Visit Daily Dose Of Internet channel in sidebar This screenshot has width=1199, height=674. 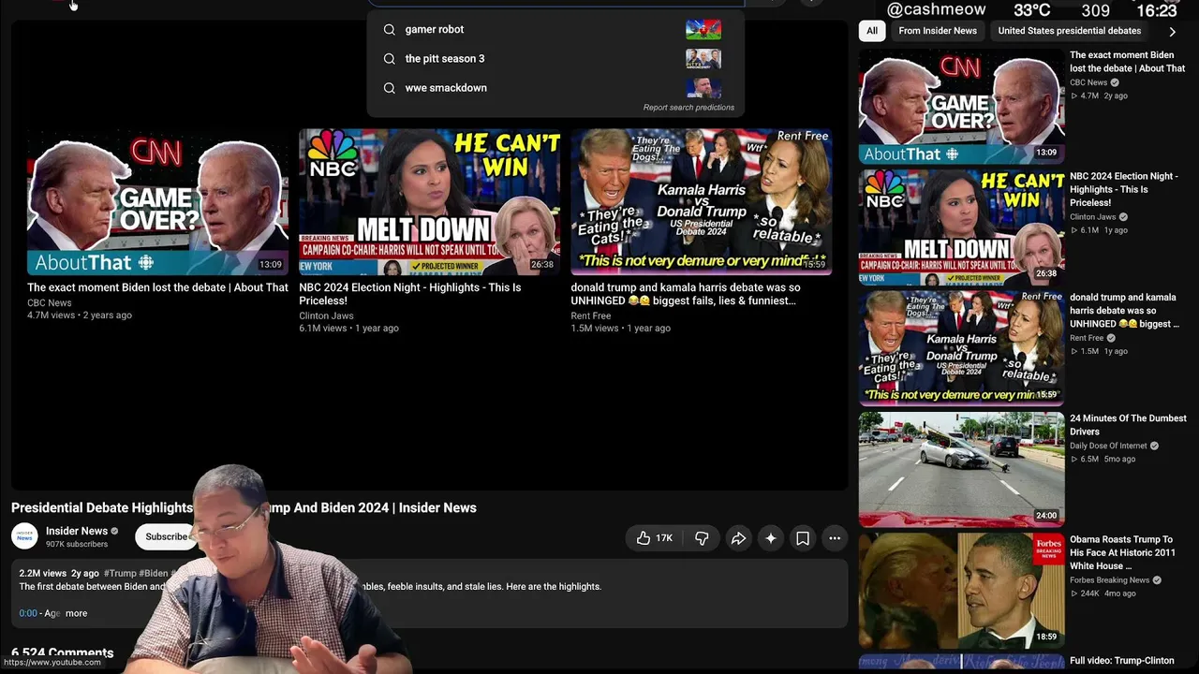coord(1108,446)
